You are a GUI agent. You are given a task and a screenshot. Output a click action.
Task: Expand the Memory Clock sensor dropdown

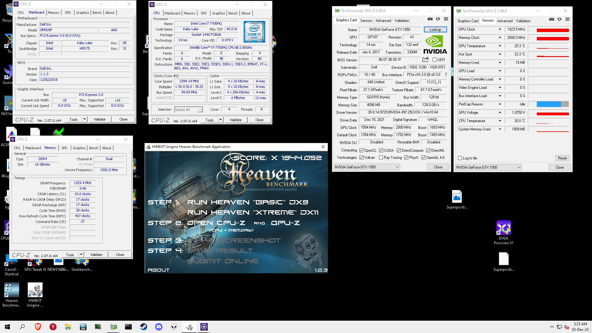[500, 38]
